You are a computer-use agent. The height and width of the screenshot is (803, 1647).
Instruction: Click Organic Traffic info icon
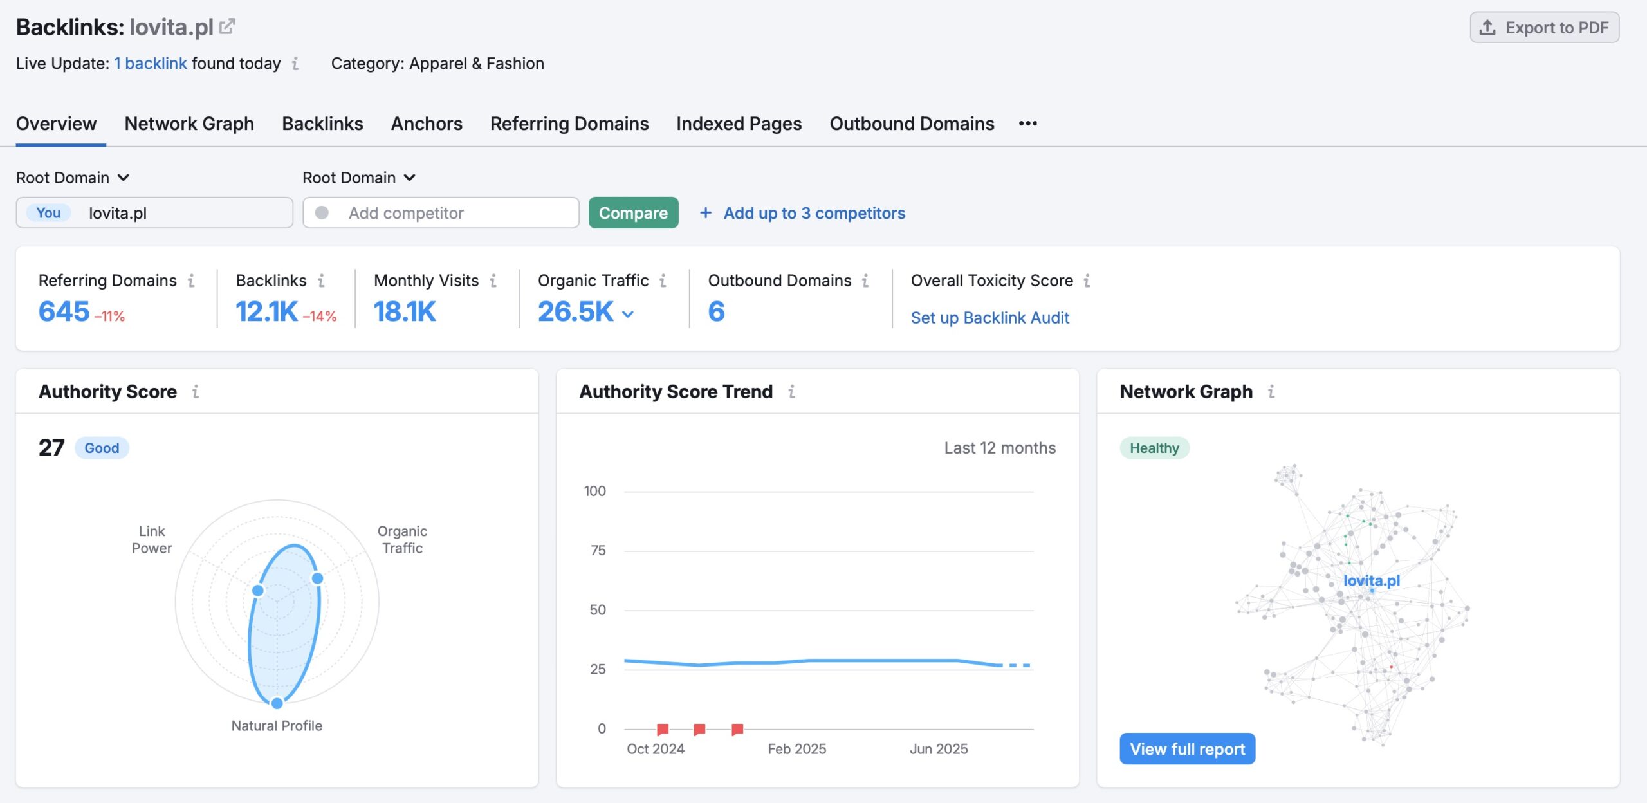pyautogui.click(x=663, y=281)
